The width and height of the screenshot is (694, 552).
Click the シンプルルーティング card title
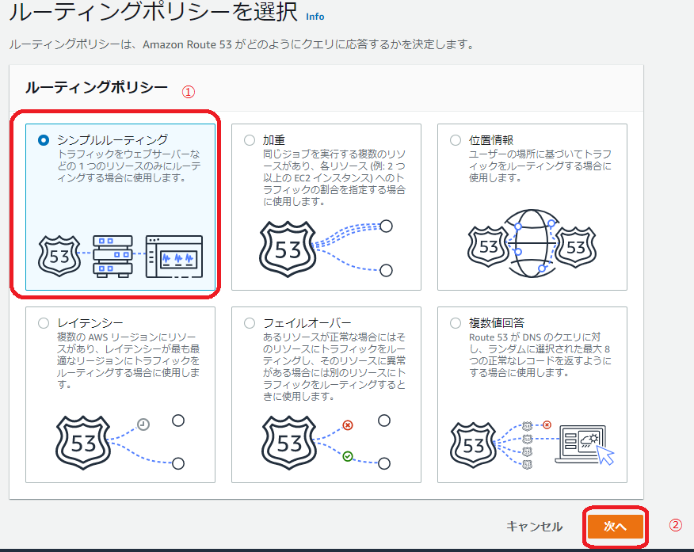[112, 140]
